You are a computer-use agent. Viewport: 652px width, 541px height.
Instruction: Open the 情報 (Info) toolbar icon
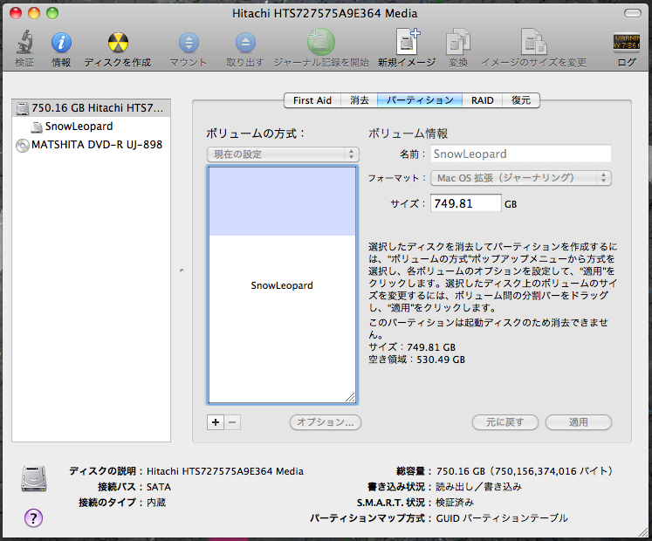coord(61,43)
